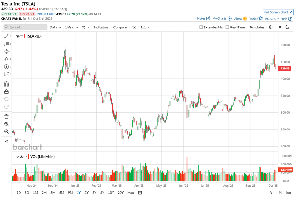
Task: Open the Templates button
Action: (257, 27)
